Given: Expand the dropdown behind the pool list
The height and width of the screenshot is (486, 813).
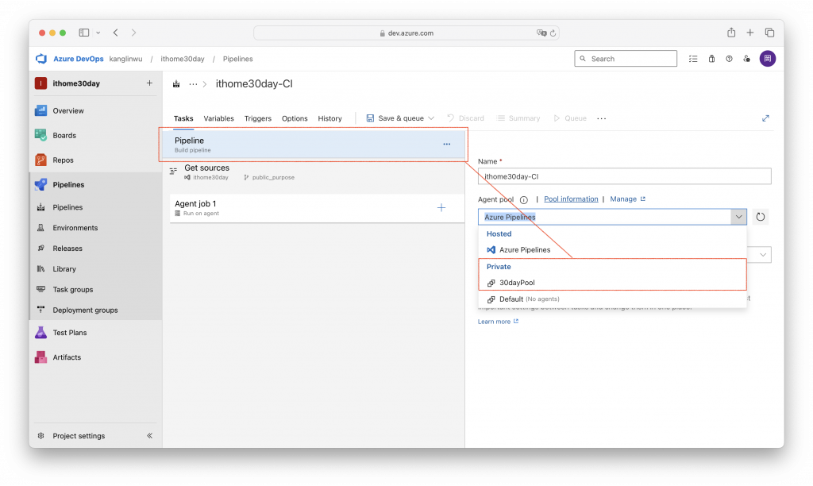Looking at the screenshot, I should pos(763,255).
